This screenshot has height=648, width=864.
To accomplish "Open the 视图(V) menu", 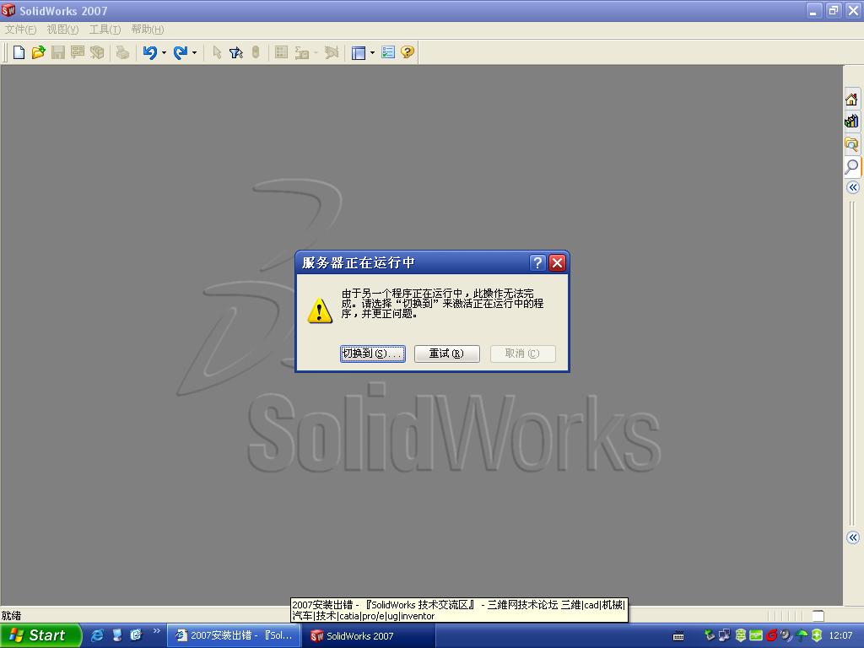I will [x=62, y=30].
